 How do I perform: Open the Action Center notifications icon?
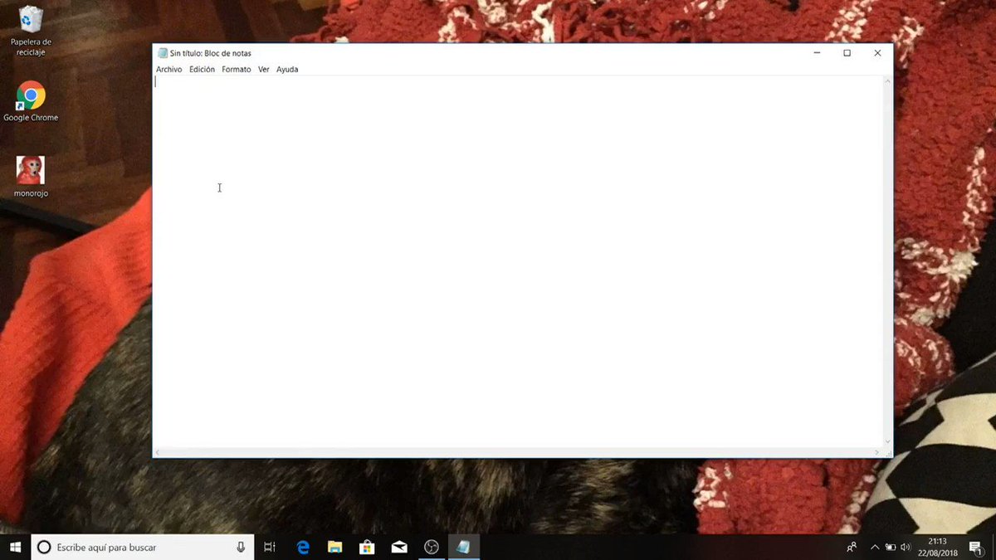976,548
